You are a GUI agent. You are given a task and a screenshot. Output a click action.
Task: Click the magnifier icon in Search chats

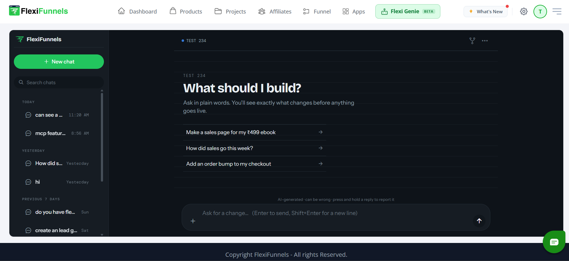coord(21,82)
